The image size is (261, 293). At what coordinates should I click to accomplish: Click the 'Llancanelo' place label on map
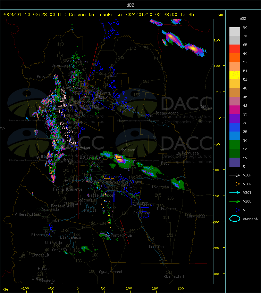tap(70, 237)
